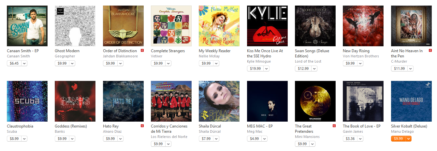Image resolution: width=437 pixels, height=151 pixels.
Task: Visit artist page for Los Rieleros del Norte
Action: (169, 137)
